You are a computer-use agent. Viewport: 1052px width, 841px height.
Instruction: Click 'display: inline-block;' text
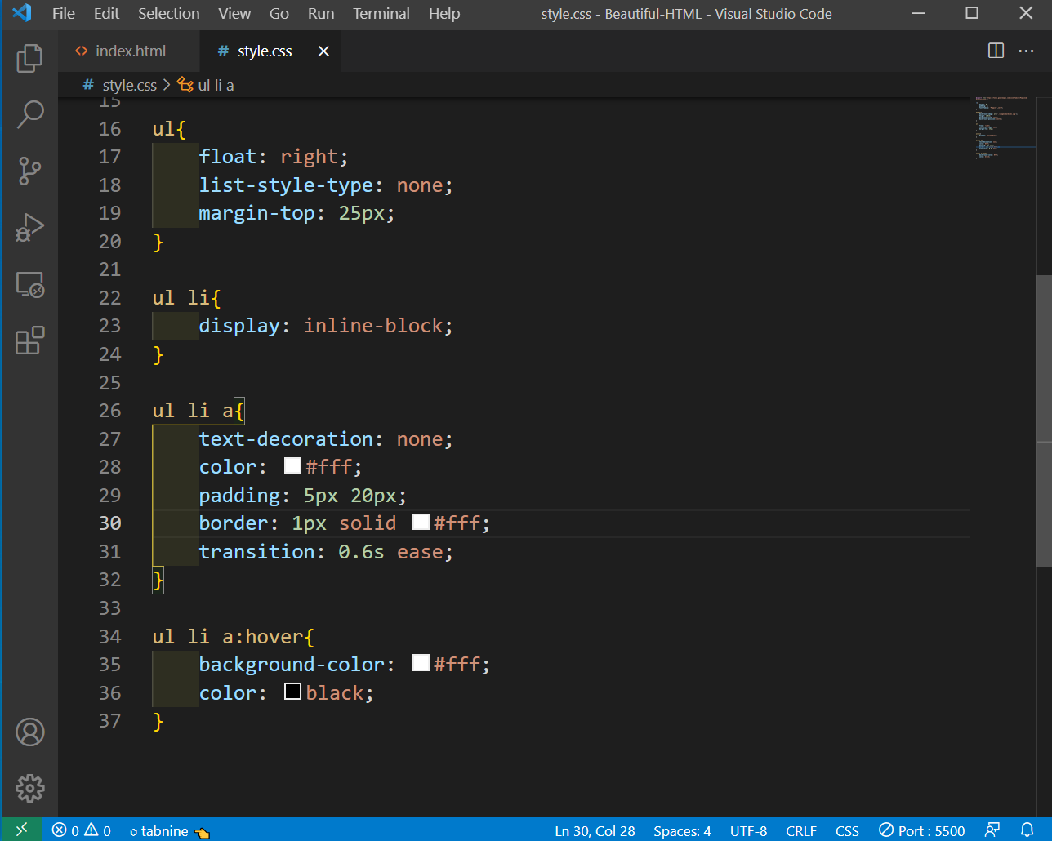coord(326,326)
